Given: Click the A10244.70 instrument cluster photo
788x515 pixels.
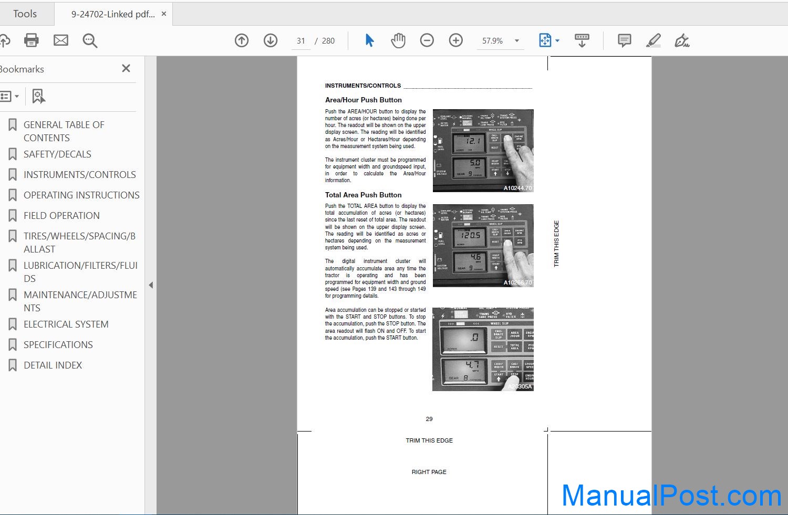Looking at the screenshot, I should (483, 151).
